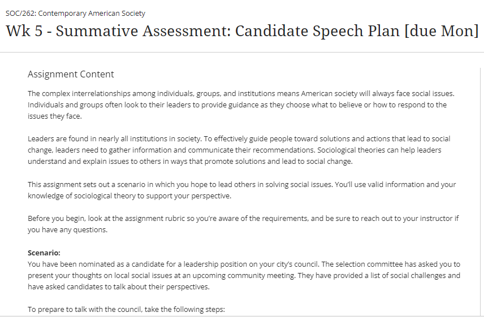
Task: Click the bold "Scenario:" label
Action: 44,253
